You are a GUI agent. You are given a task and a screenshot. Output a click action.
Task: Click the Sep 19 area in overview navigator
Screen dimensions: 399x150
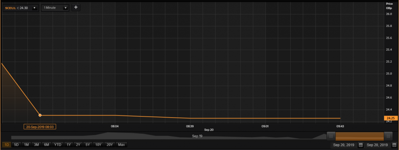pos(197,136)
